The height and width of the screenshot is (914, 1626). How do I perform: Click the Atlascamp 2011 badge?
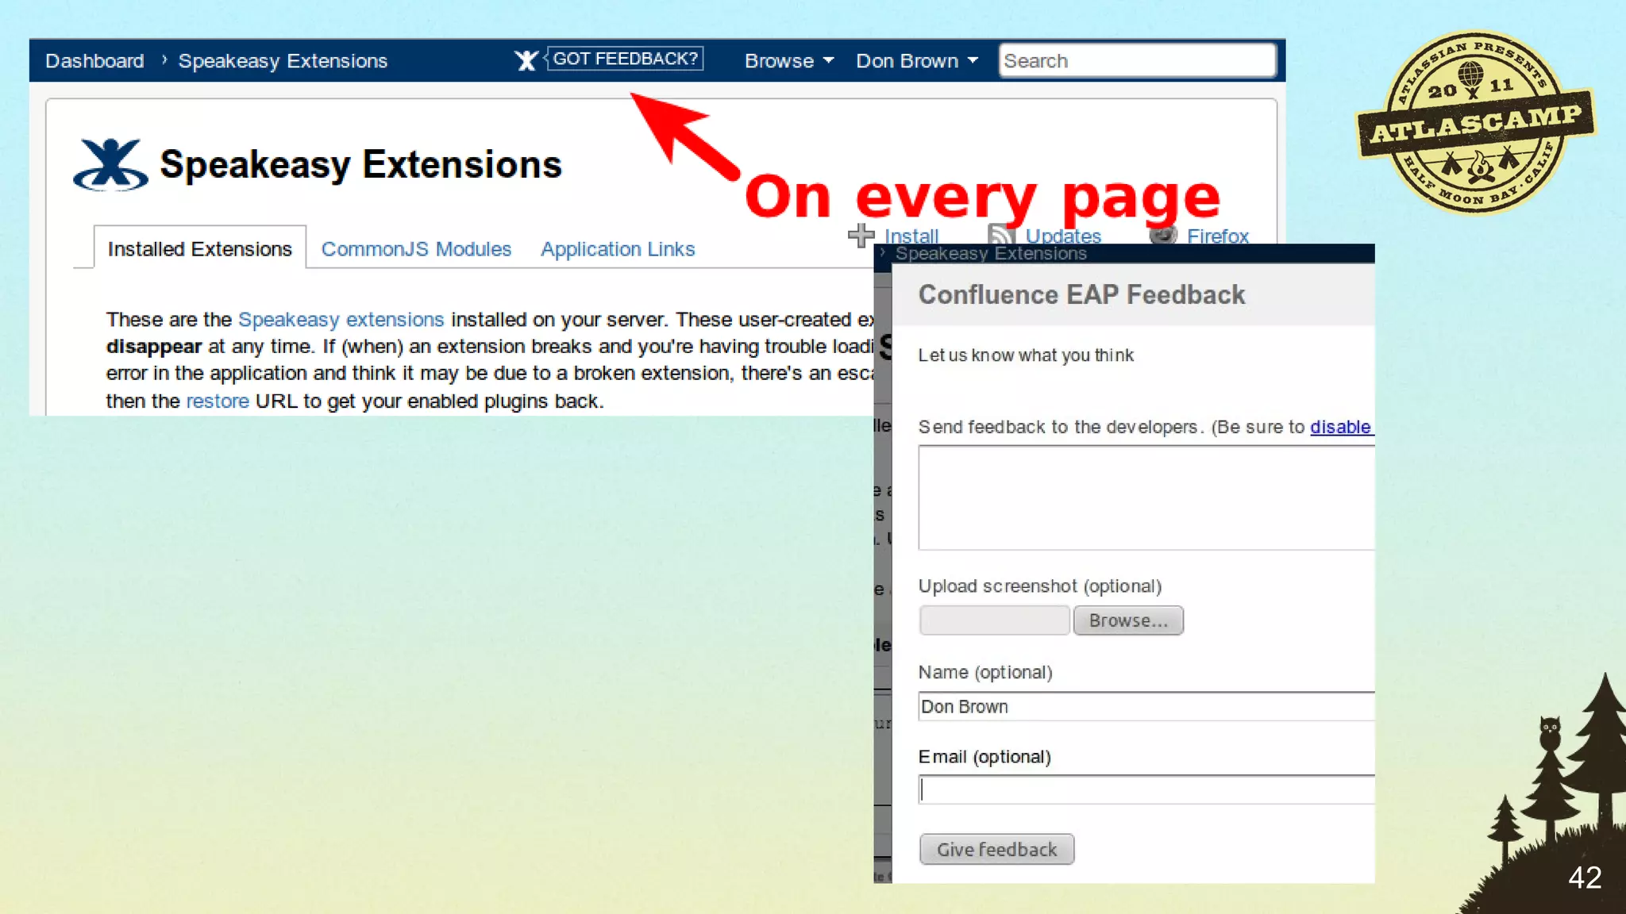1474,123
